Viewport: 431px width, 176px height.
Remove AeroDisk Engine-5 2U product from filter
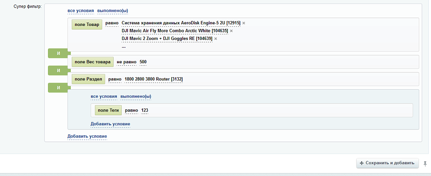tap(244, 23)
